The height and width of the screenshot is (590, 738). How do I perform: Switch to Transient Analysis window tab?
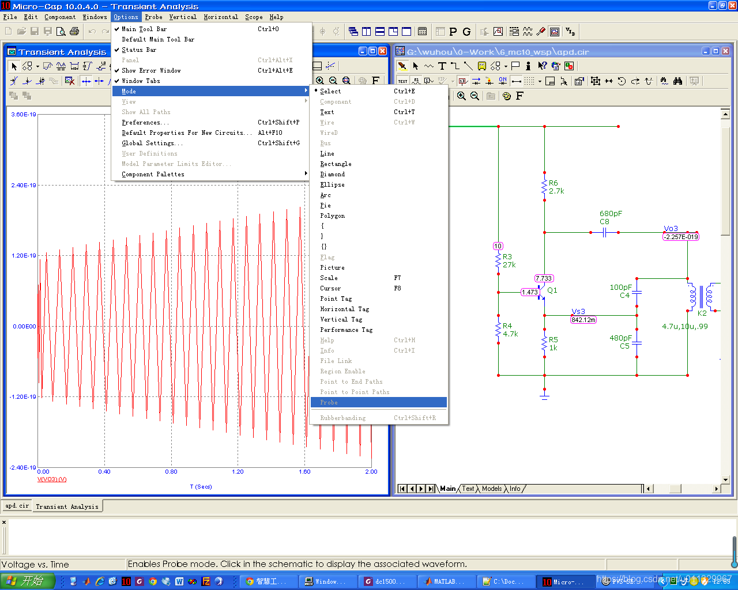tap(67, 506)
